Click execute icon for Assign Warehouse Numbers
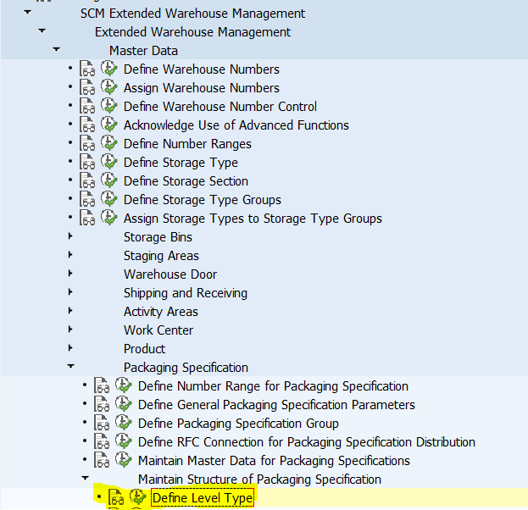Screen dimensions: 528x510 click(108, 87)
